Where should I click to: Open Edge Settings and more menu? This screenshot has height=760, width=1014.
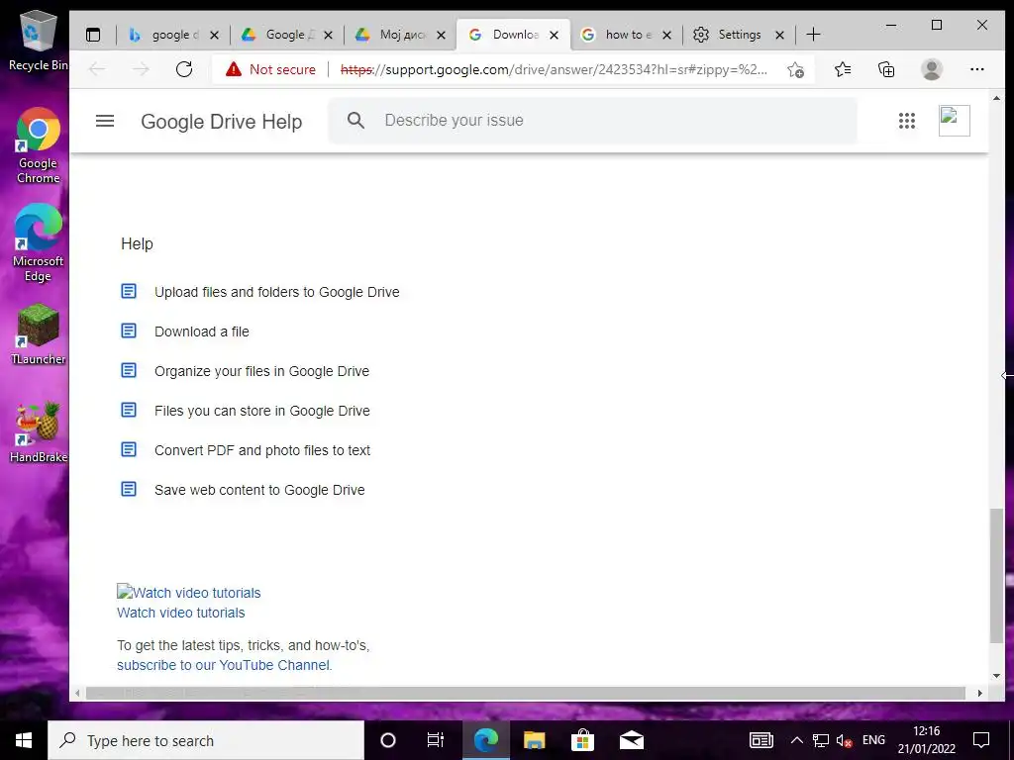tap(977, 69)
